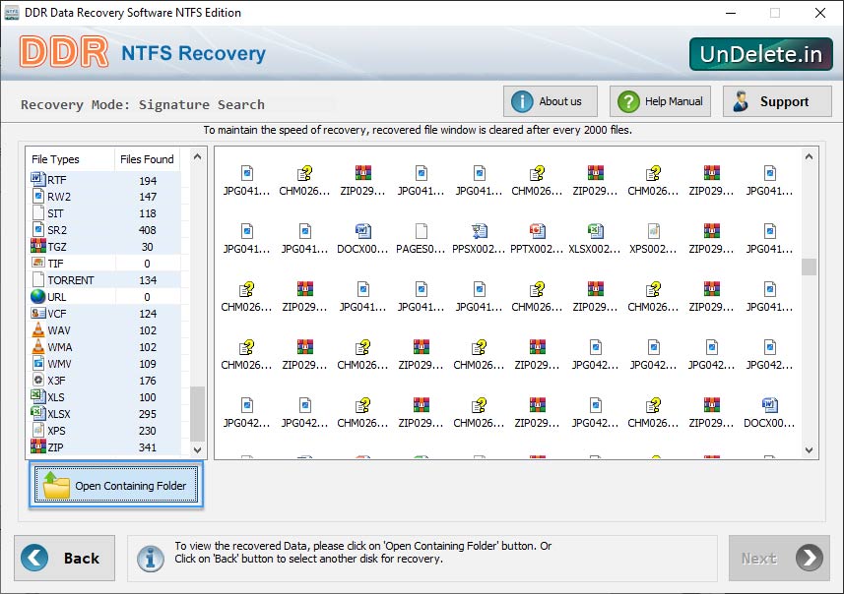
Task: Click Files Found column header
Action: 147,159
